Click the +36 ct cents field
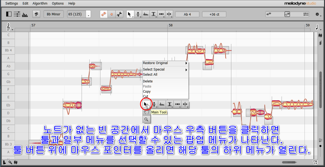Image resolution: width=325 pixels, height=167 pixels. (214, 14)
